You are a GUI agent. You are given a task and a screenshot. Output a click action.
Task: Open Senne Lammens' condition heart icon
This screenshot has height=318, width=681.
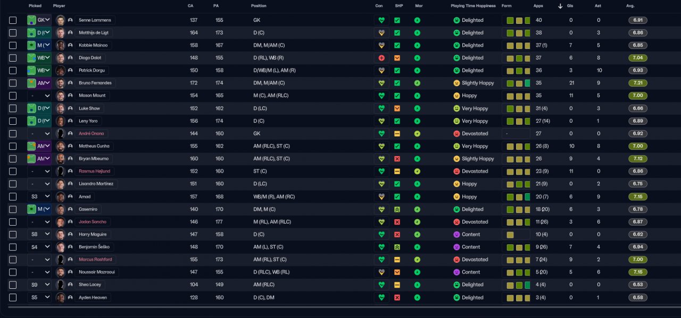[381, 20]
